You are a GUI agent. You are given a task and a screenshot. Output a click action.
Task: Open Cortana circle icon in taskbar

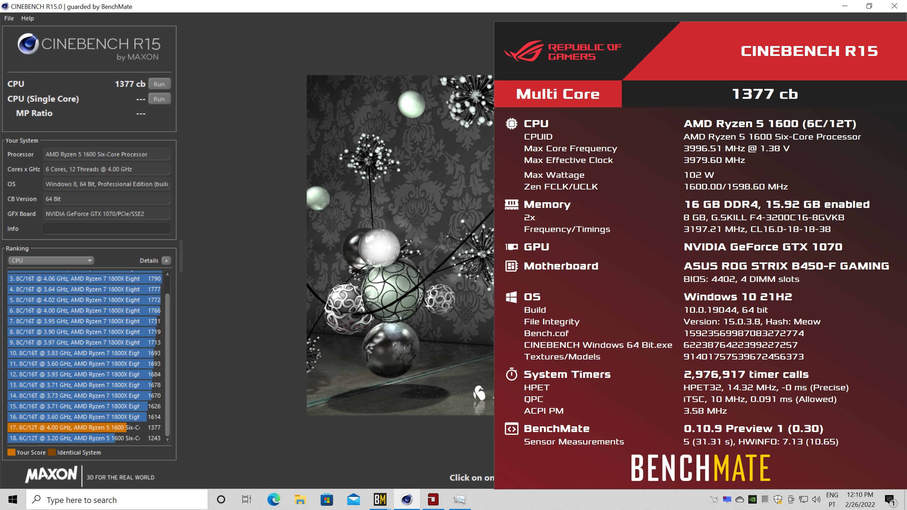(x=221, y=500)
